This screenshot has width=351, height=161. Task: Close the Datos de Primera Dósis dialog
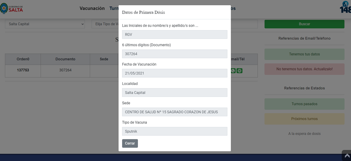[130, 143]
